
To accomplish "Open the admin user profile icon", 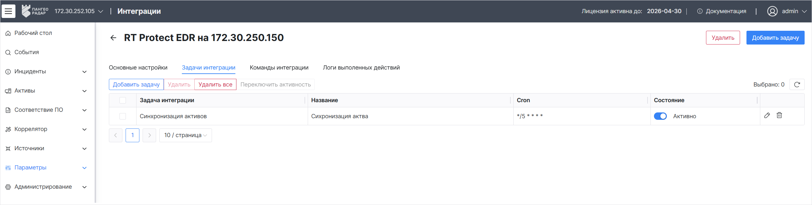I will (772, 11).
